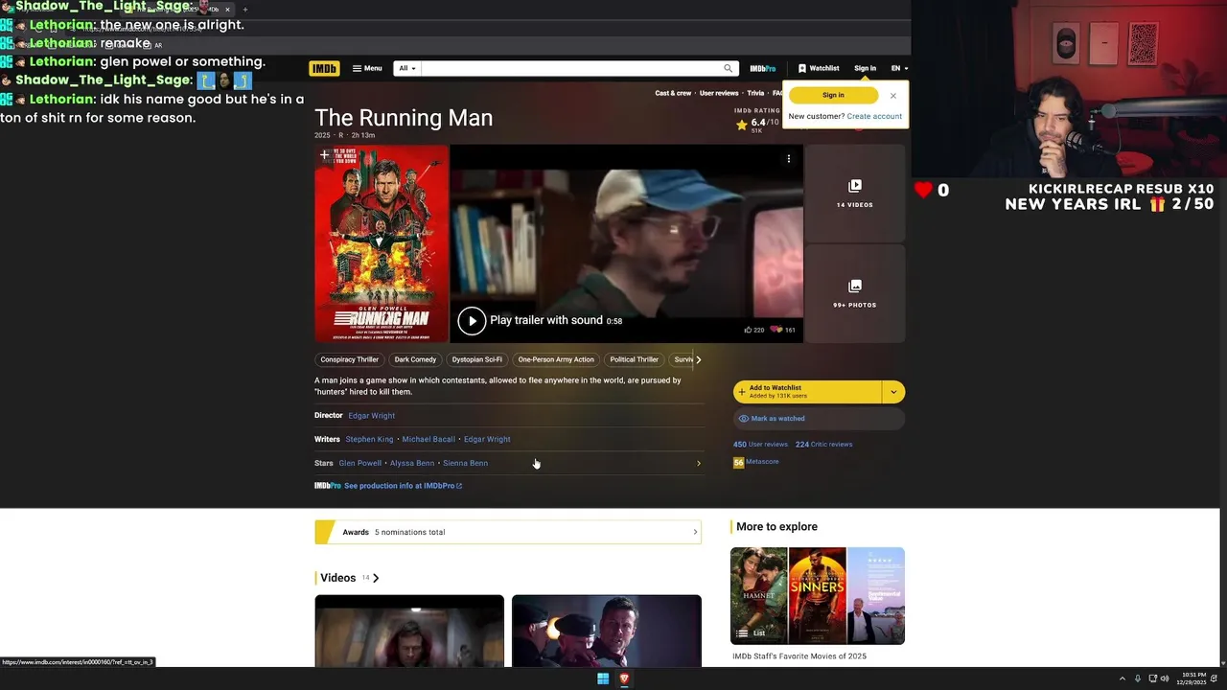Click Add to Watchlist button
The height and width of the screenshot is (690, 1227).
click(807, 391)
